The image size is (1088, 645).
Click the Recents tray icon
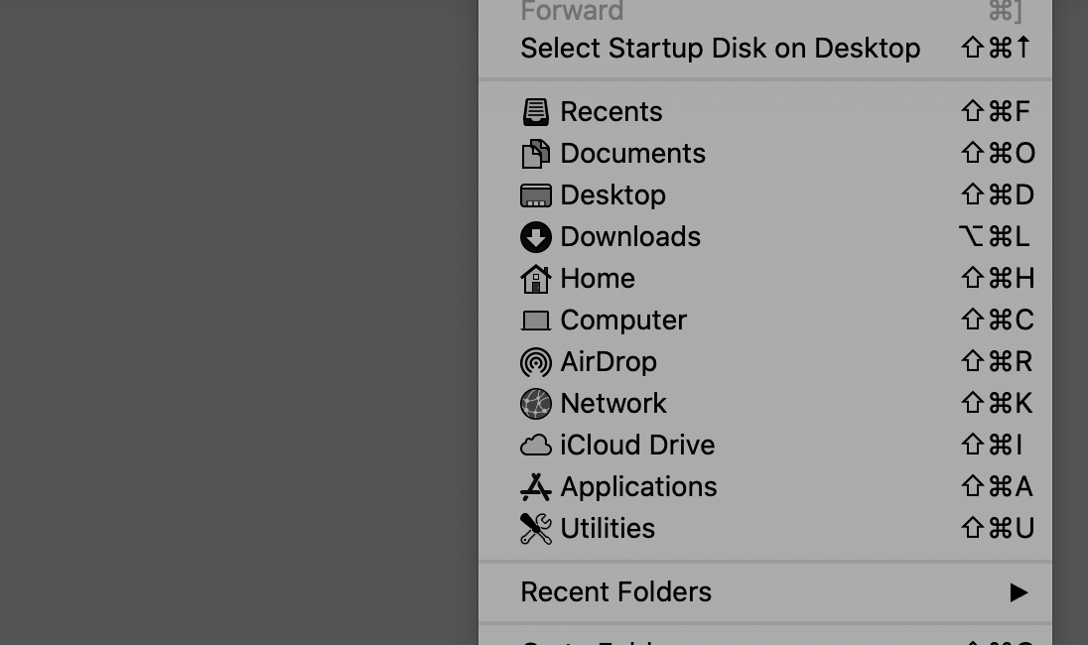pos(536,112)
